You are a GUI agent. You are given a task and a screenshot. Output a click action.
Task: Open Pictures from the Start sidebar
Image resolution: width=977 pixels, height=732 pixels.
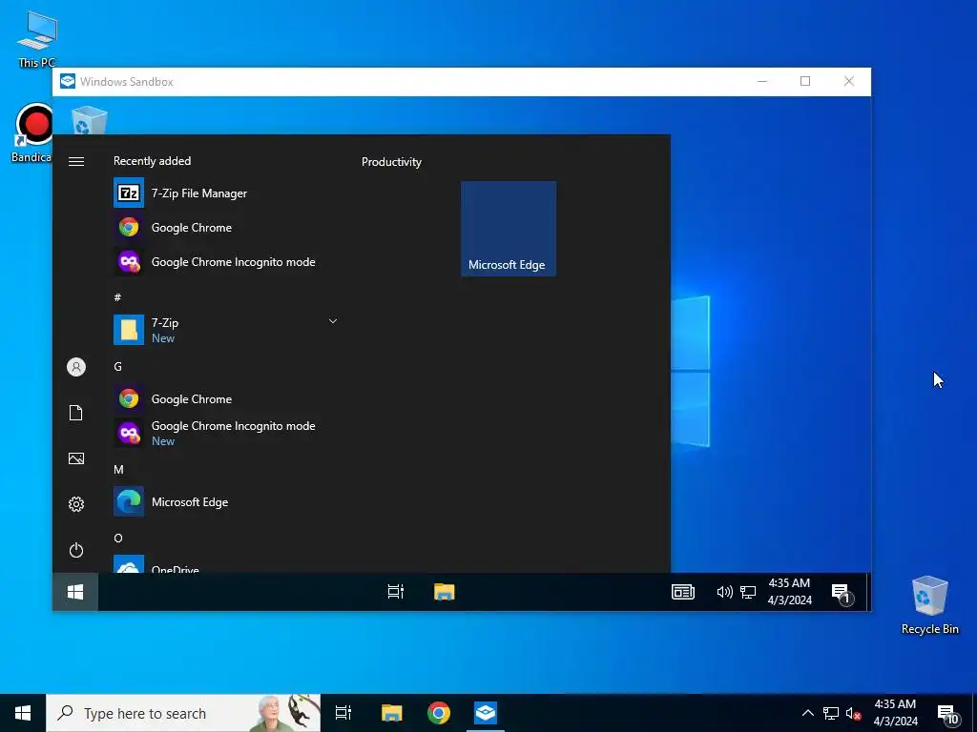click(x=76, y=458)
